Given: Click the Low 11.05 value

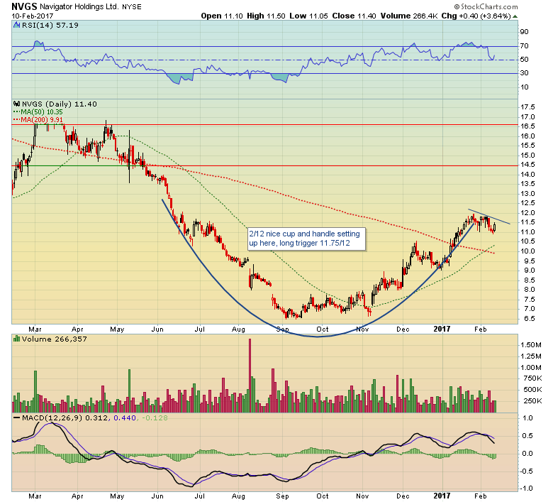Looking at the screenshot, I should 308,16.
